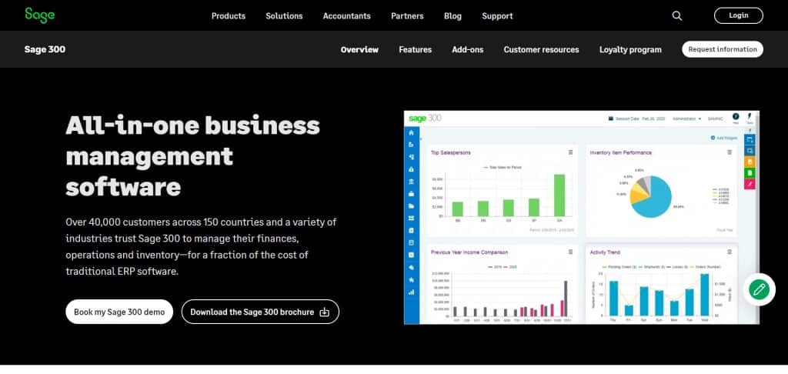The height and width of the screenshot is (374, 788).
Task: Open the Support menu
Action: (497, 16)
